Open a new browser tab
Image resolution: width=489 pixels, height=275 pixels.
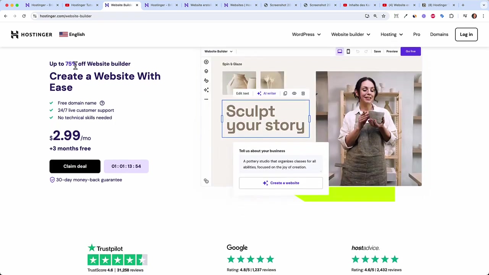pos(463,5)
